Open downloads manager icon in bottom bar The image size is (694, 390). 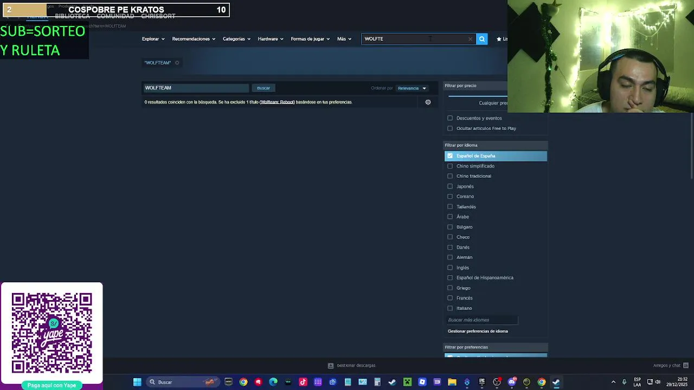click(331, 366)
